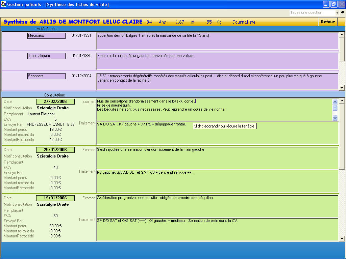Screen dimensions: 346x259
Task: Click the L5-S1 scanner description
Action: pos(217,82)
